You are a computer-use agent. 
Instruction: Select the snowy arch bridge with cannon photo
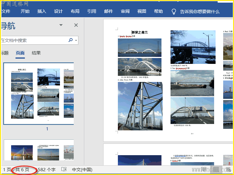[x=193, y=47]
